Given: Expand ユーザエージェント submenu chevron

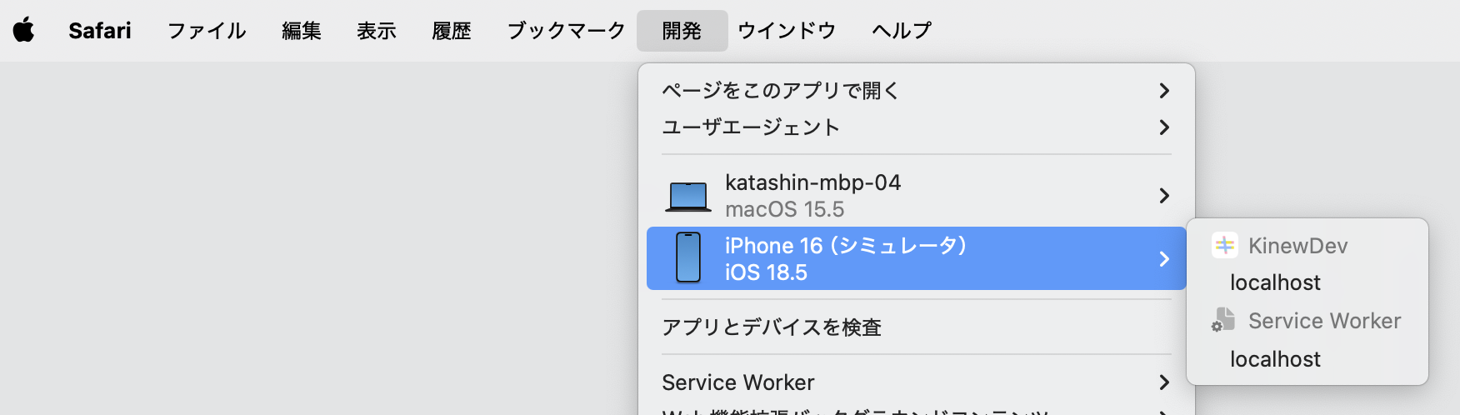Looking at the screenshot, I should pos(1164,127).
